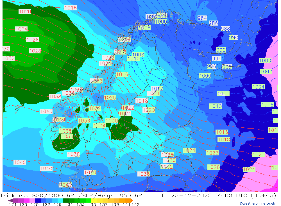Click the pale pink legend swatch
The image size is (281, 206).
pos(32,200)
